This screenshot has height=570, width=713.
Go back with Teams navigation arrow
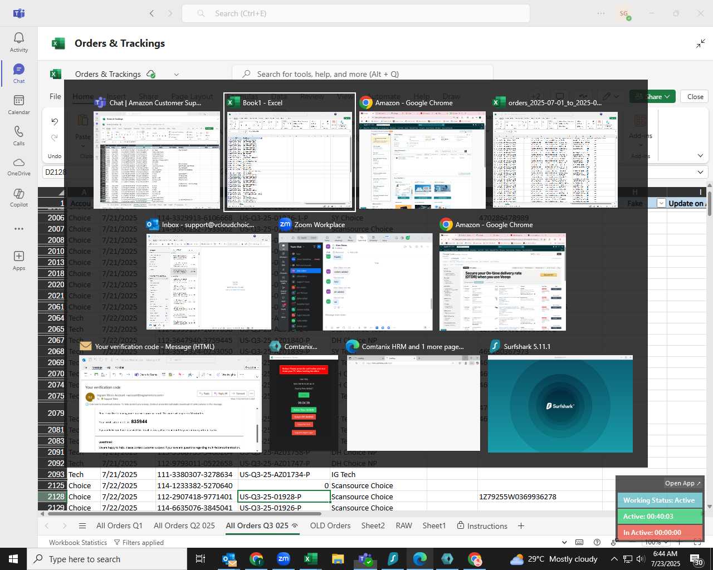[x=152, y=13]
